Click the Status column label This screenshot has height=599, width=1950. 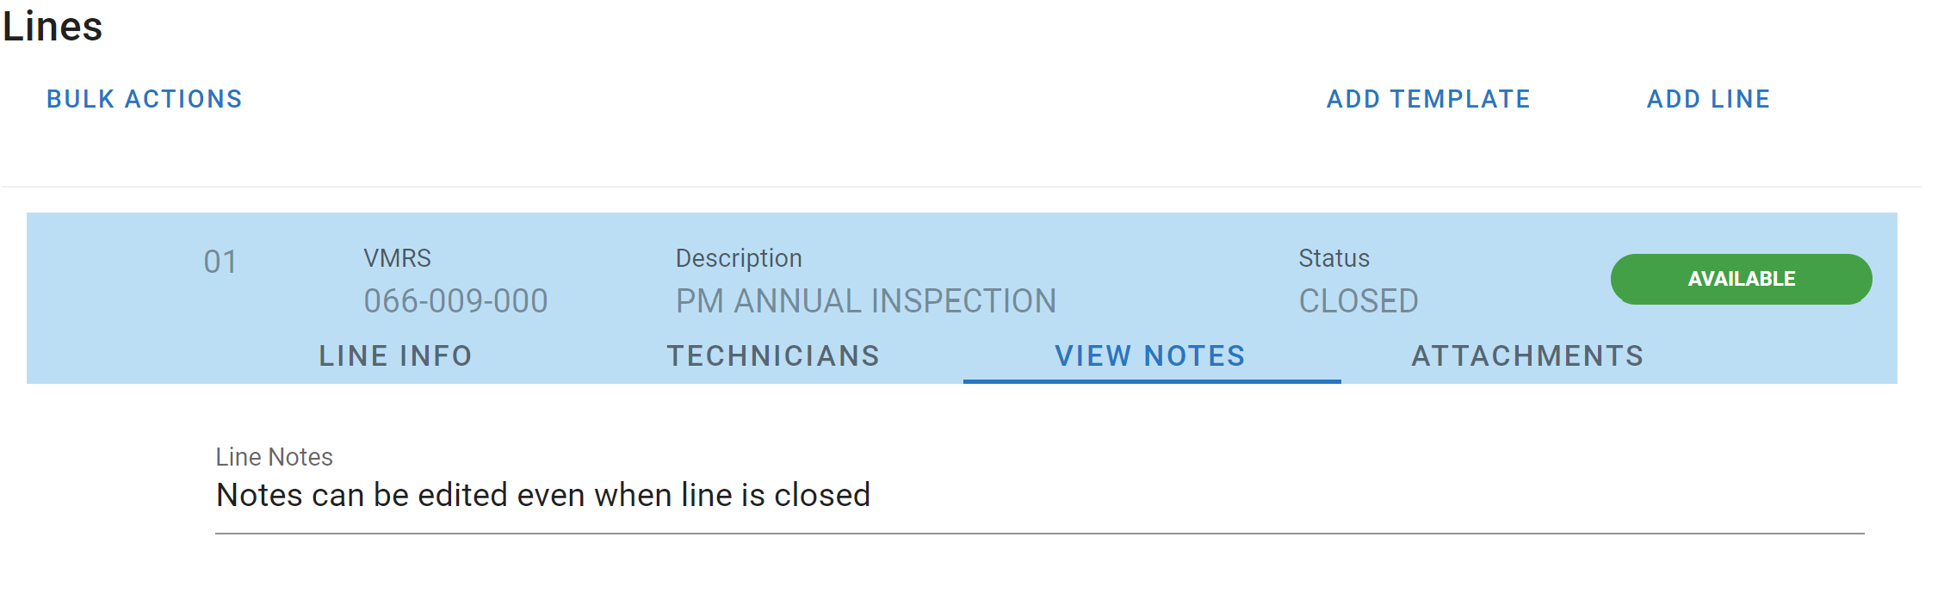point(1334,258)
